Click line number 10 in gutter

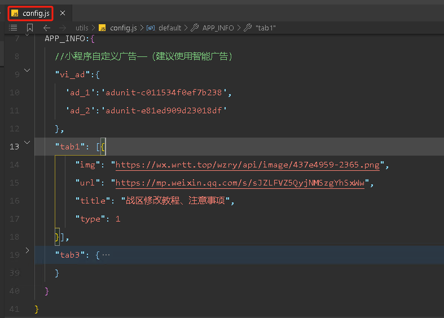click(x=15, y=92)
